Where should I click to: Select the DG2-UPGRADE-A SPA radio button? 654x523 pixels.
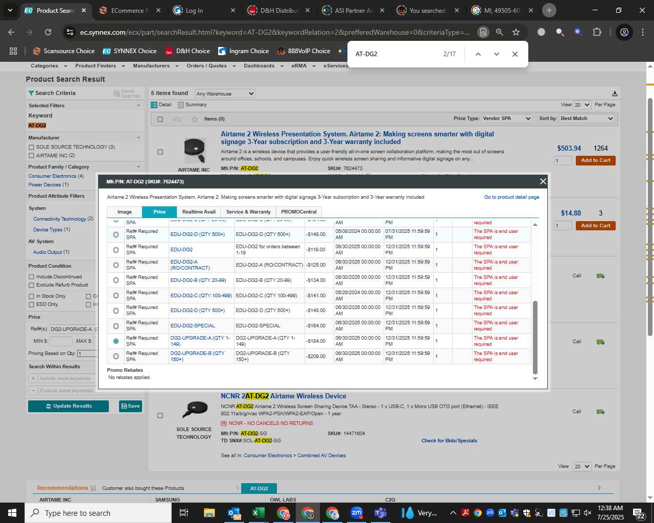tap(116, 341)
